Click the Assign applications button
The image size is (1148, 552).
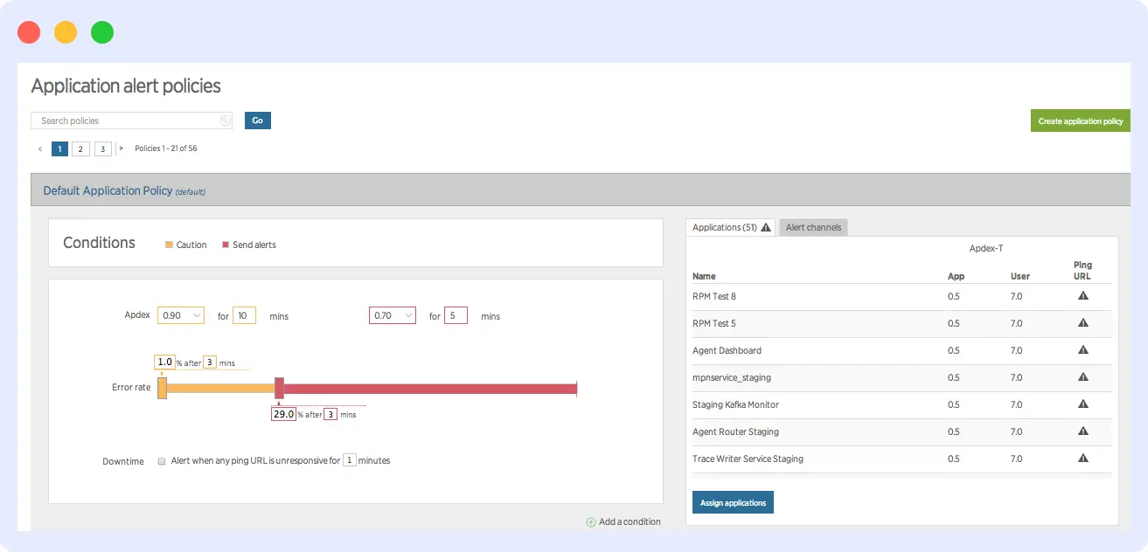coord(733,502)
